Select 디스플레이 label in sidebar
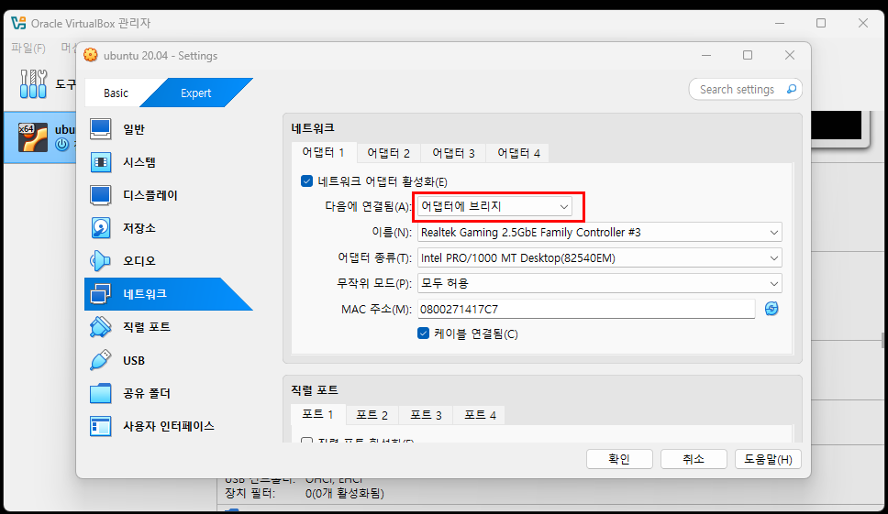 150,195
